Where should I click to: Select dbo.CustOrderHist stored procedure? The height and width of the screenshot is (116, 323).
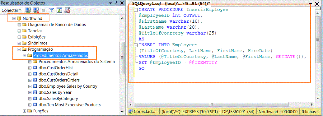tap(56, 67)
